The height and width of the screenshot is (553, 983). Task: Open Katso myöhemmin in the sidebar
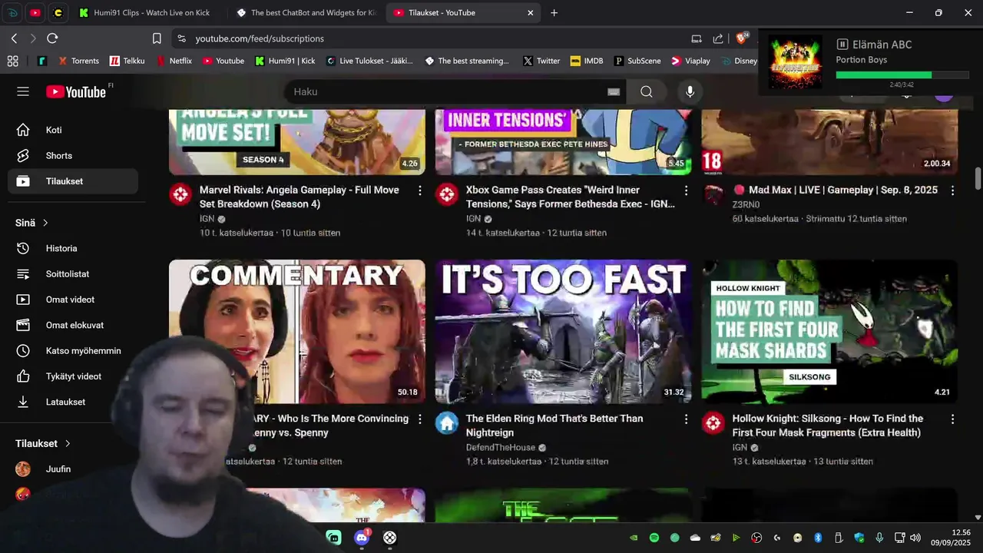(x=73, y=350)
